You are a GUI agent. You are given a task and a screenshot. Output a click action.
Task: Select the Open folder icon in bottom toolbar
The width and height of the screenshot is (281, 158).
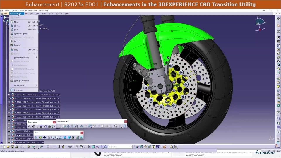coord(8,147)
